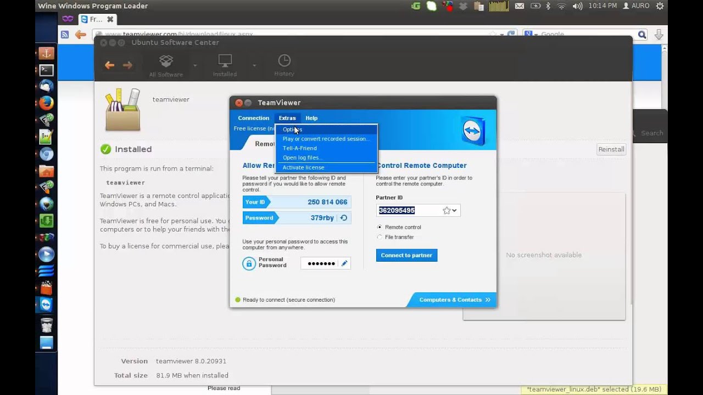
Task: Expand the All Software dropdown arrow
Action: click(195, 65)
